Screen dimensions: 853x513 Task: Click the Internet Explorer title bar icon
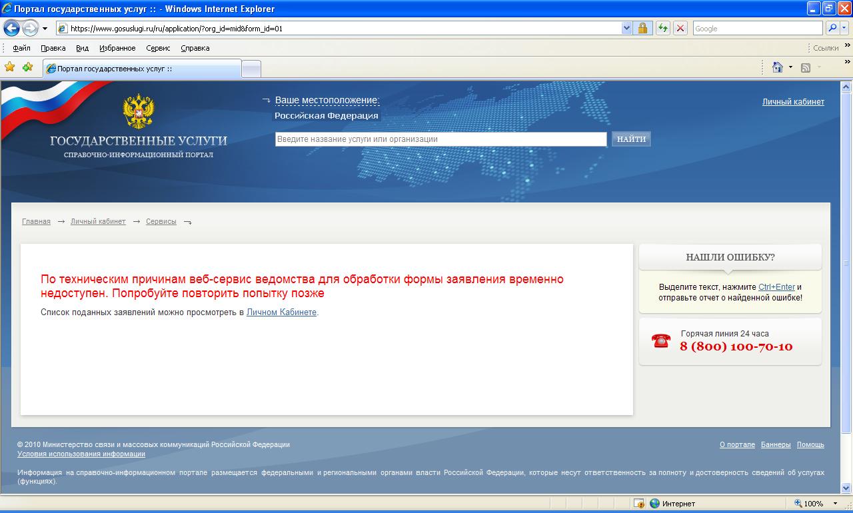pyautogui.click(x=7, y=9)
